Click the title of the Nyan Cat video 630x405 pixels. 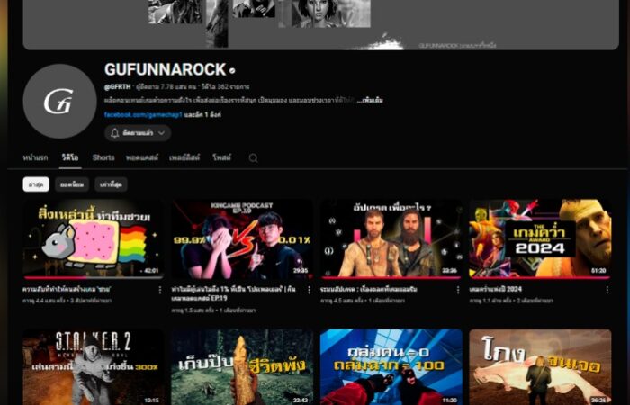(67, 289)
